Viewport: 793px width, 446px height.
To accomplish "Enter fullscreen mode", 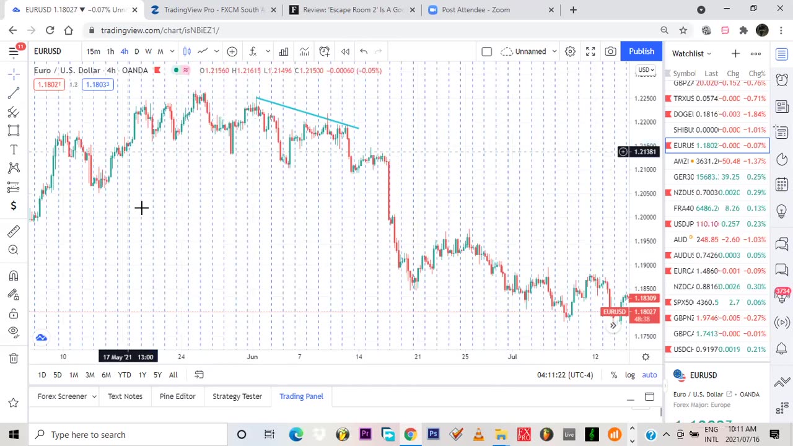I will [x=590, y=51].
